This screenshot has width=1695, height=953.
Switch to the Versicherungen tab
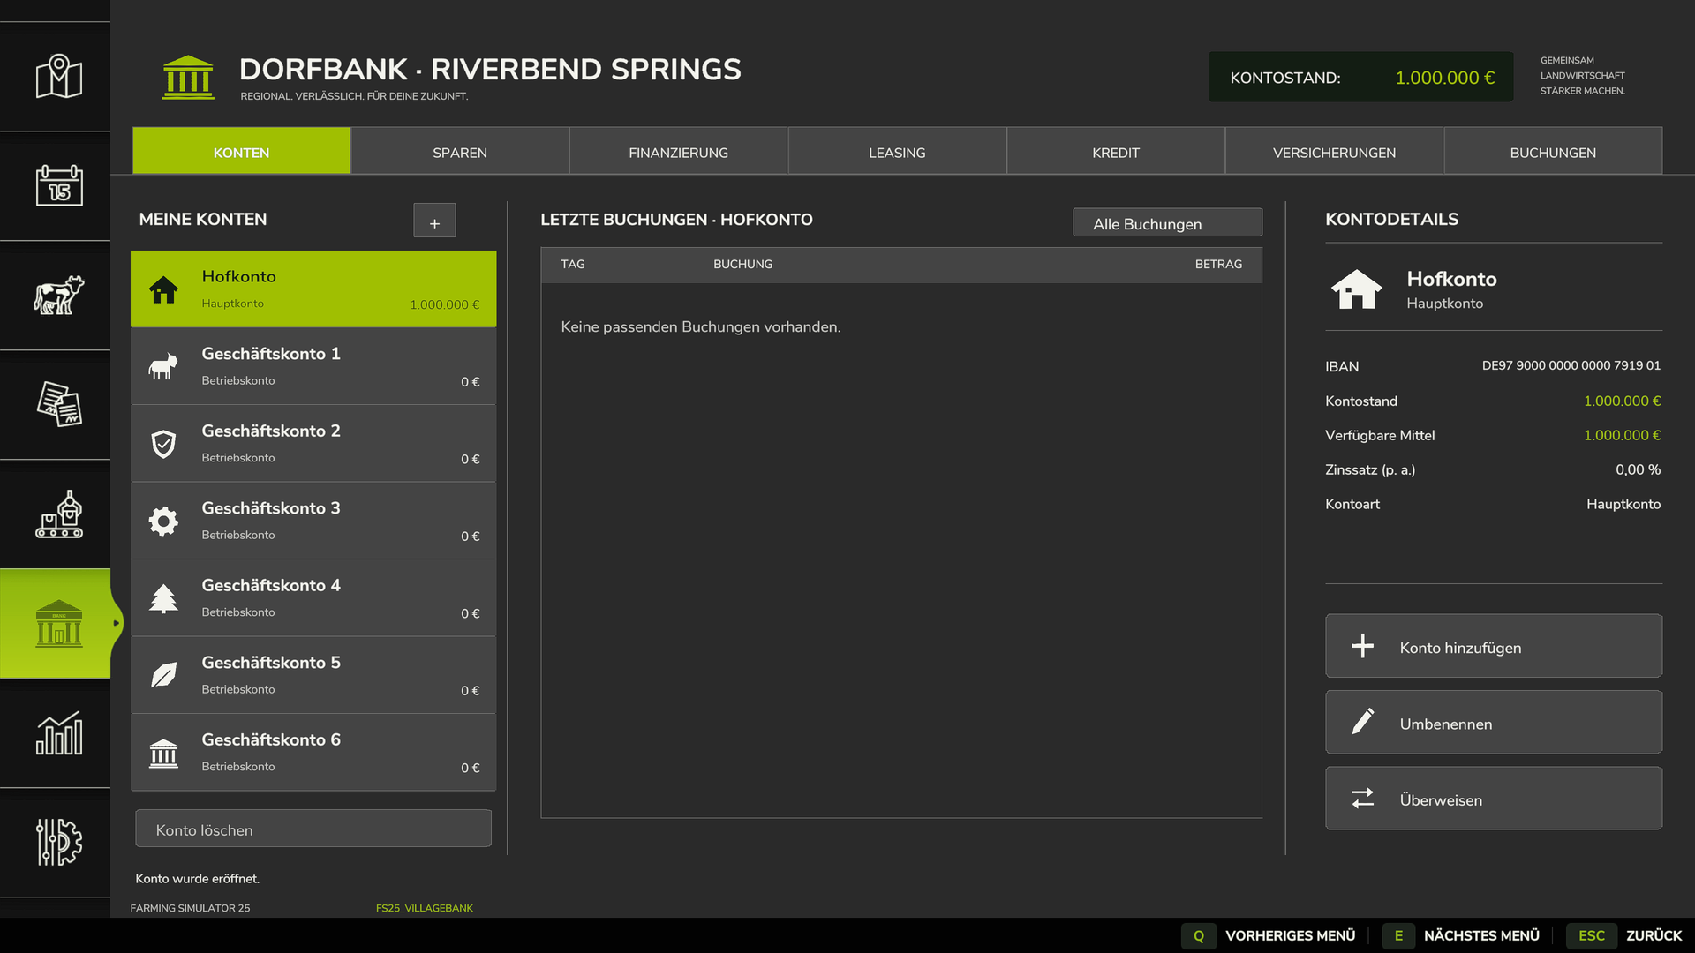pos(1334,152)
